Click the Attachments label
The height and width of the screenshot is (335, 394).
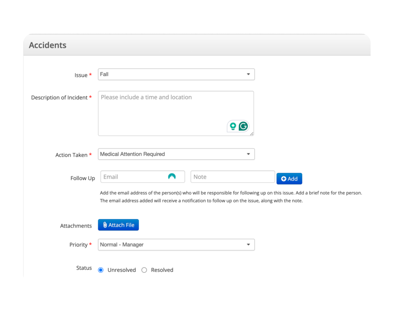(76, 226)
